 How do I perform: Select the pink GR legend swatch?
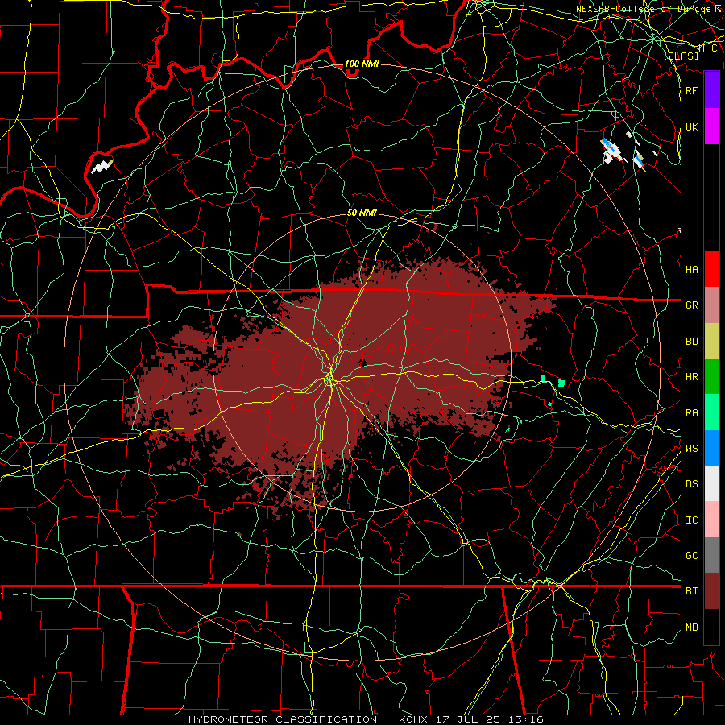pyautogui.click(x=711, y=305)
